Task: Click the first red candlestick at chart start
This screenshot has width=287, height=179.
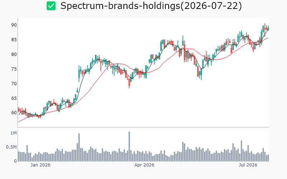Action: coord(19,110)
